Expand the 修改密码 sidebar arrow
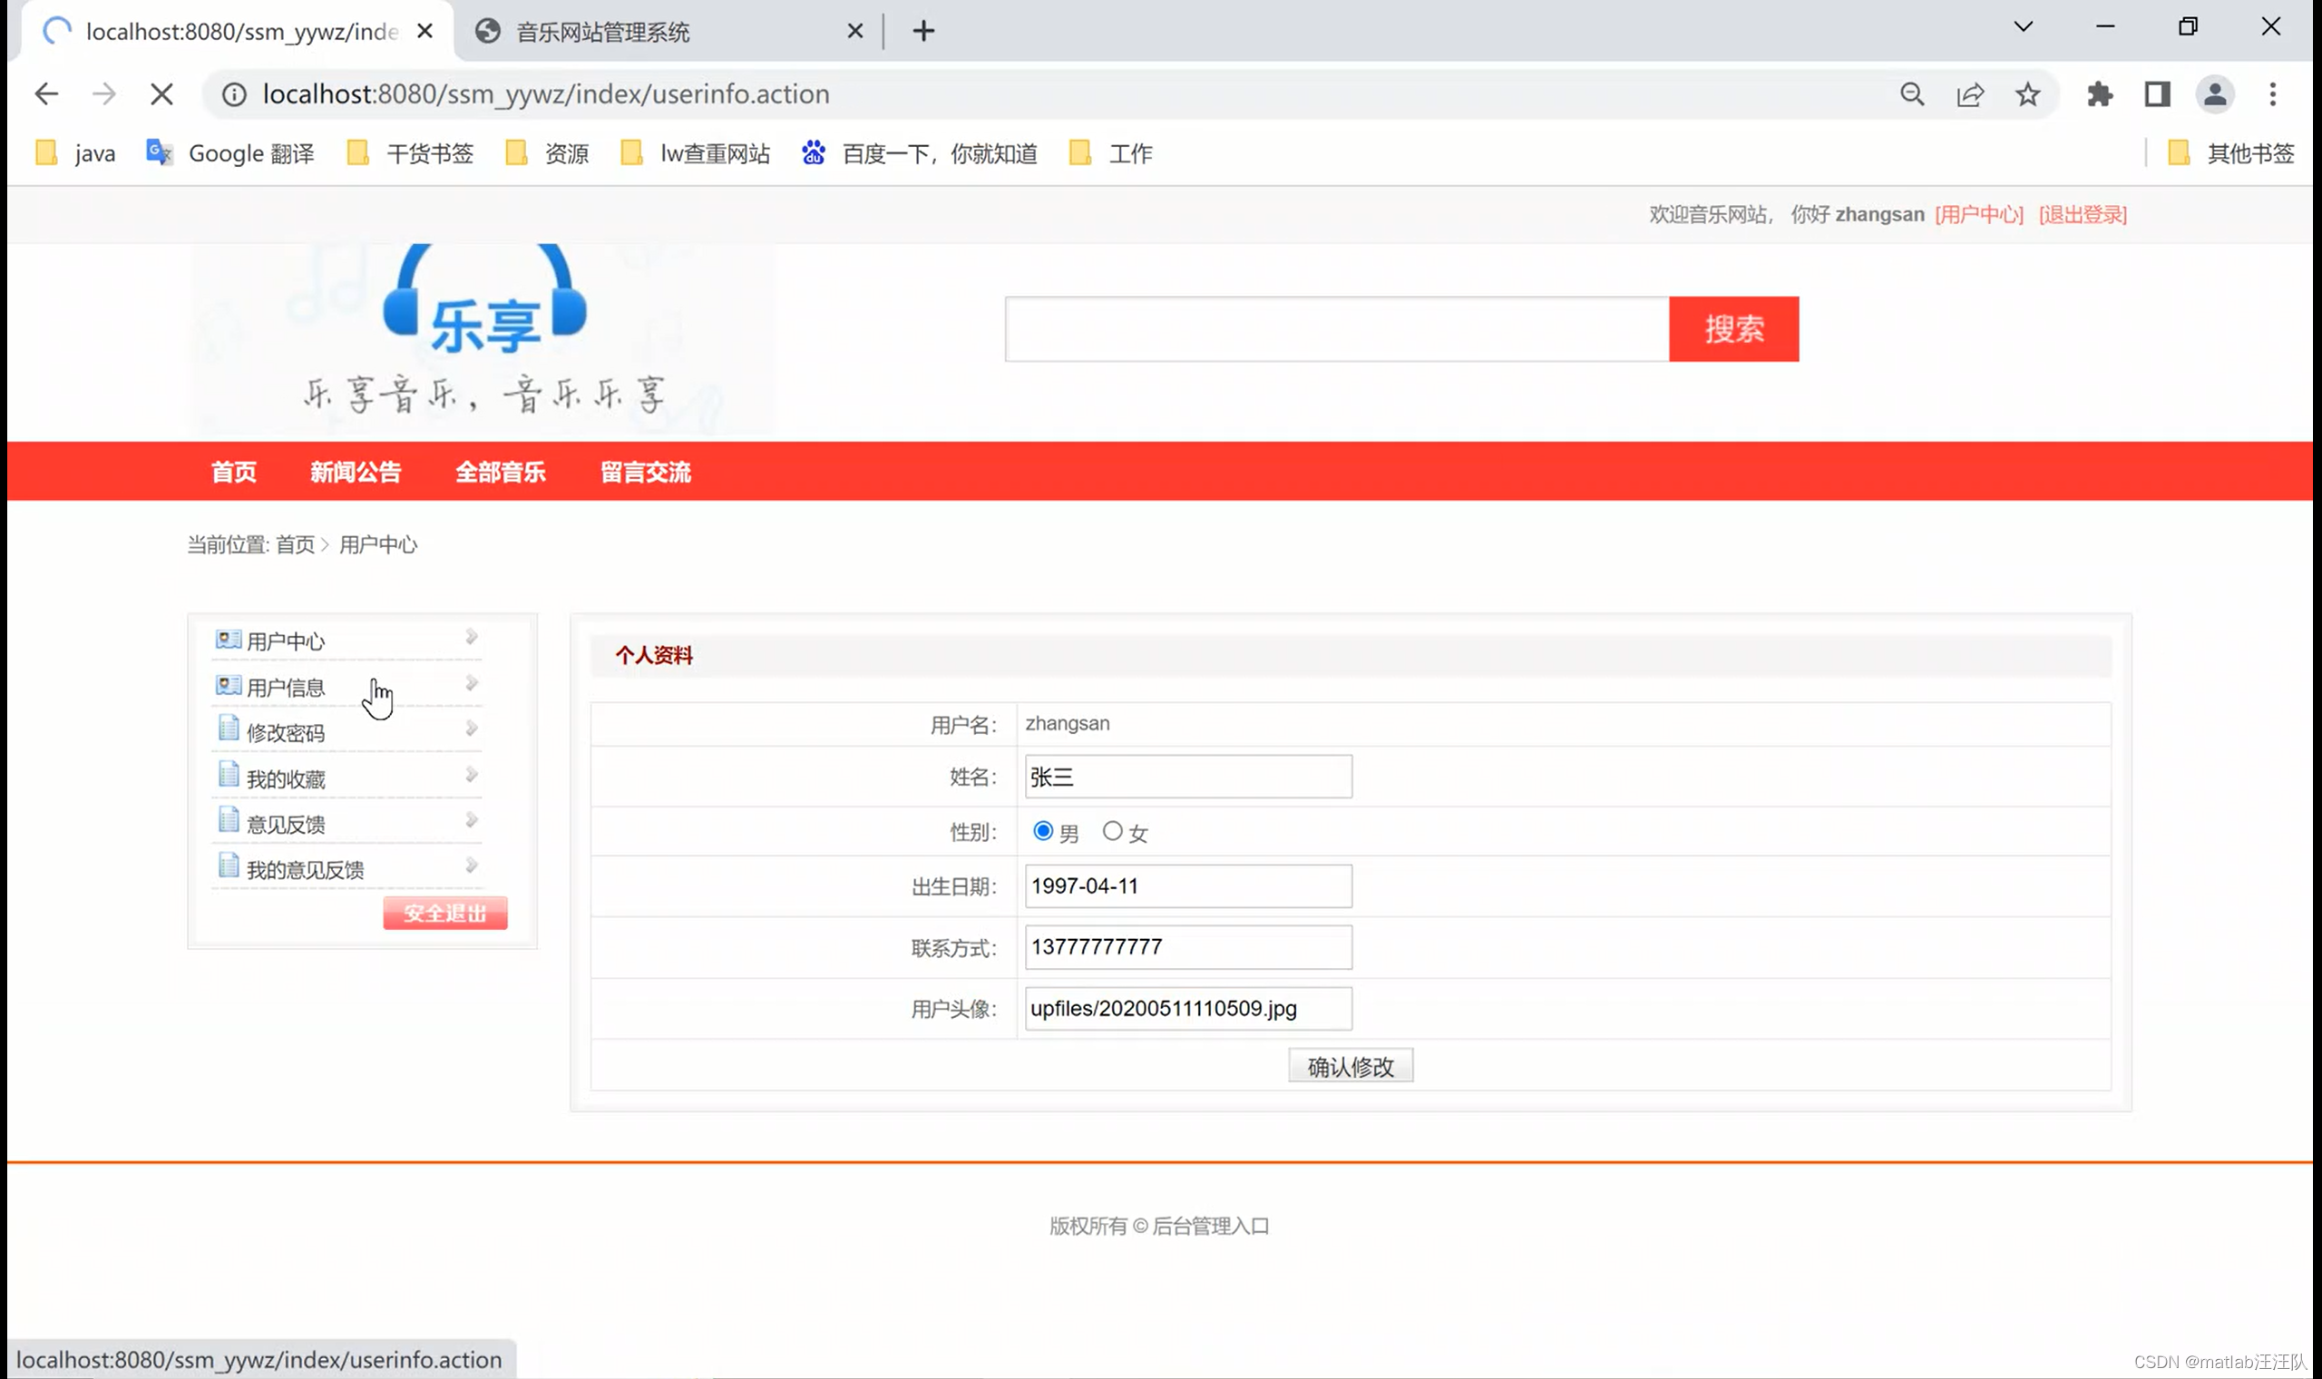This screenshot has width=2322, height=1379. tap(471, 729)
